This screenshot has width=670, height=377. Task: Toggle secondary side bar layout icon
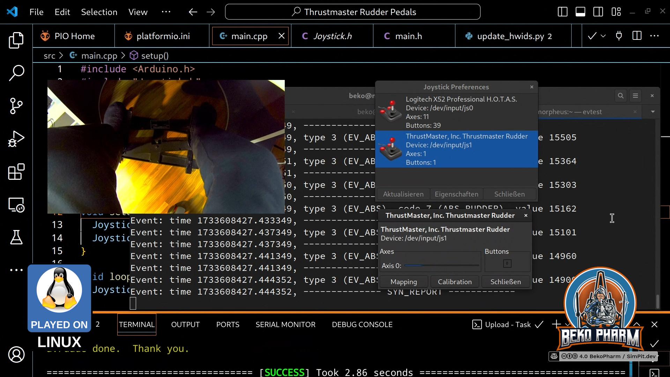coord(598,12)
